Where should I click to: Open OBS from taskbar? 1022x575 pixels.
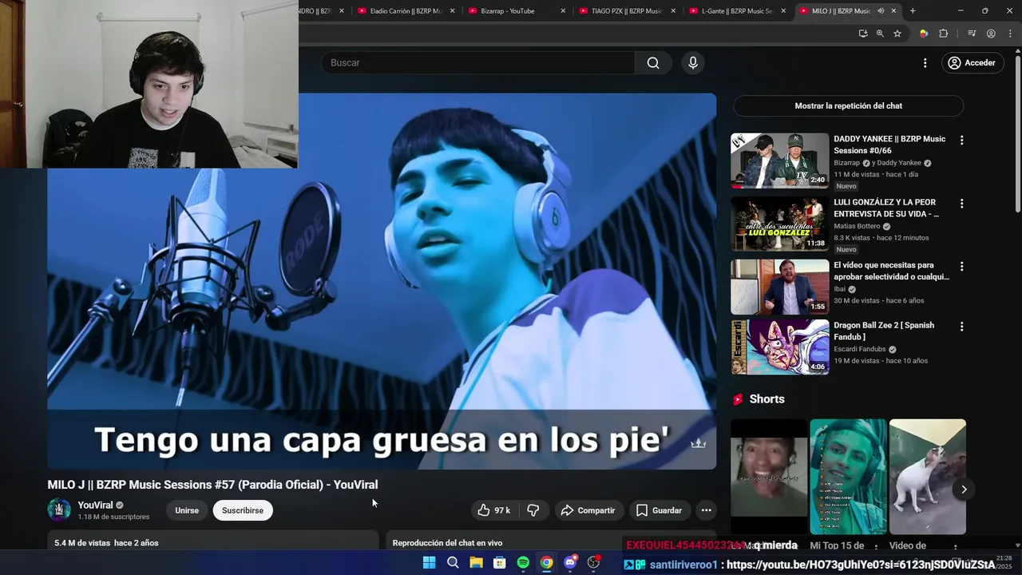click(593, 563)
